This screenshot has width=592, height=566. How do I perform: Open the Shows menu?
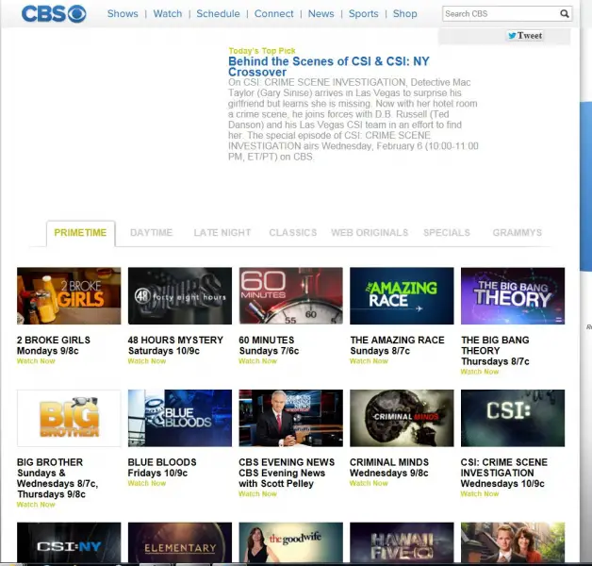[x=123, y=13]
